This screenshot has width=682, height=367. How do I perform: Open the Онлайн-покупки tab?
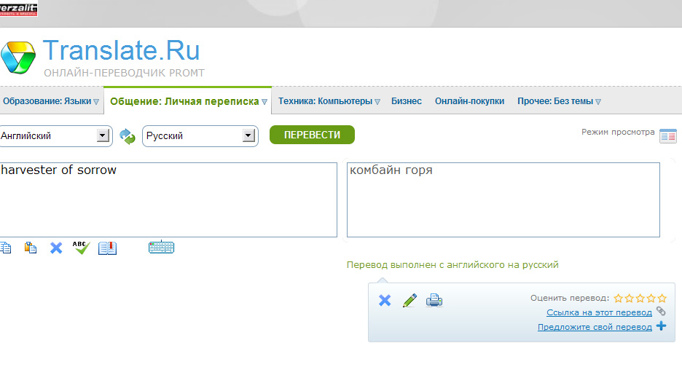469,101
